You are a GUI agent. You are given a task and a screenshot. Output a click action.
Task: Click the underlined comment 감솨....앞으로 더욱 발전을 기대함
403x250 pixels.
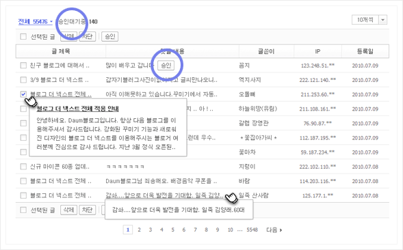164,195
